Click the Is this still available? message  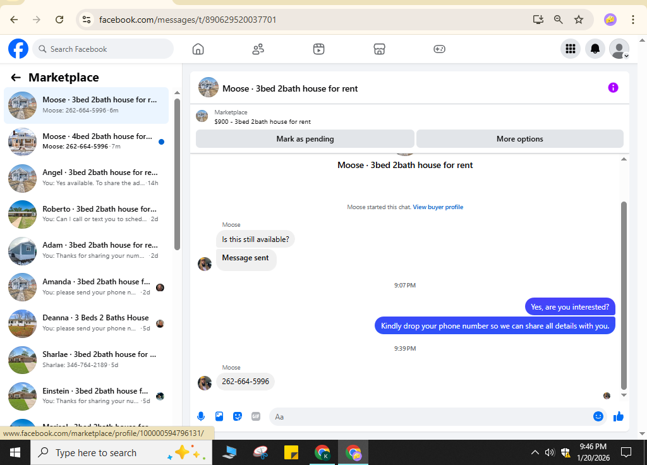click(x=255, y=239)
